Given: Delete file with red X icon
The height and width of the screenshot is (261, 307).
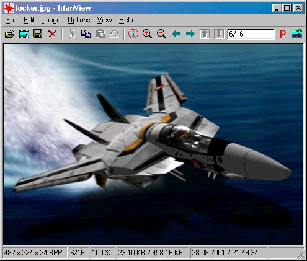Looking at the screenshot, I should point(53,34).
